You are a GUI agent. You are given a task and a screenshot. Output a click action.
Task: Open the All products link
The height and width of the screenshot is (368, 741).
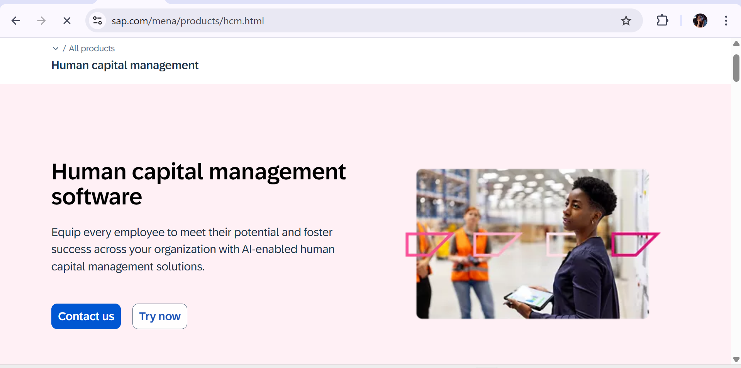tap(92, 49)
